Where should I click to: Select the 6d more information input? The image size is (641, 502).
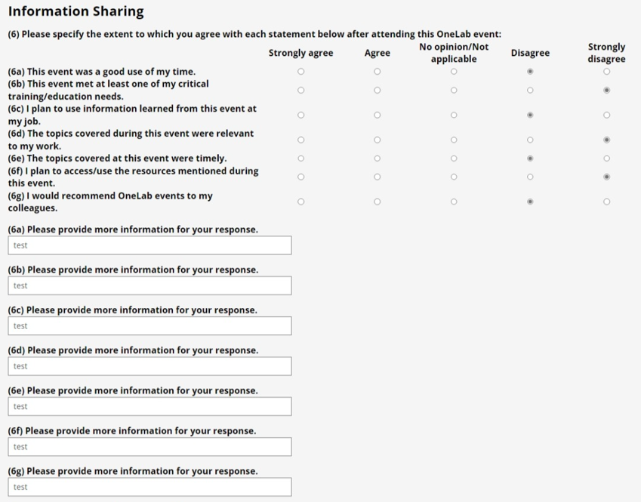(149, 366)
